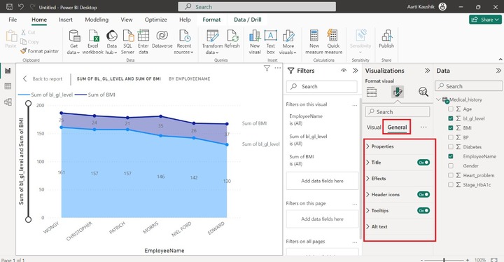
Task: Create a New measure
Action: click(314, 42)
